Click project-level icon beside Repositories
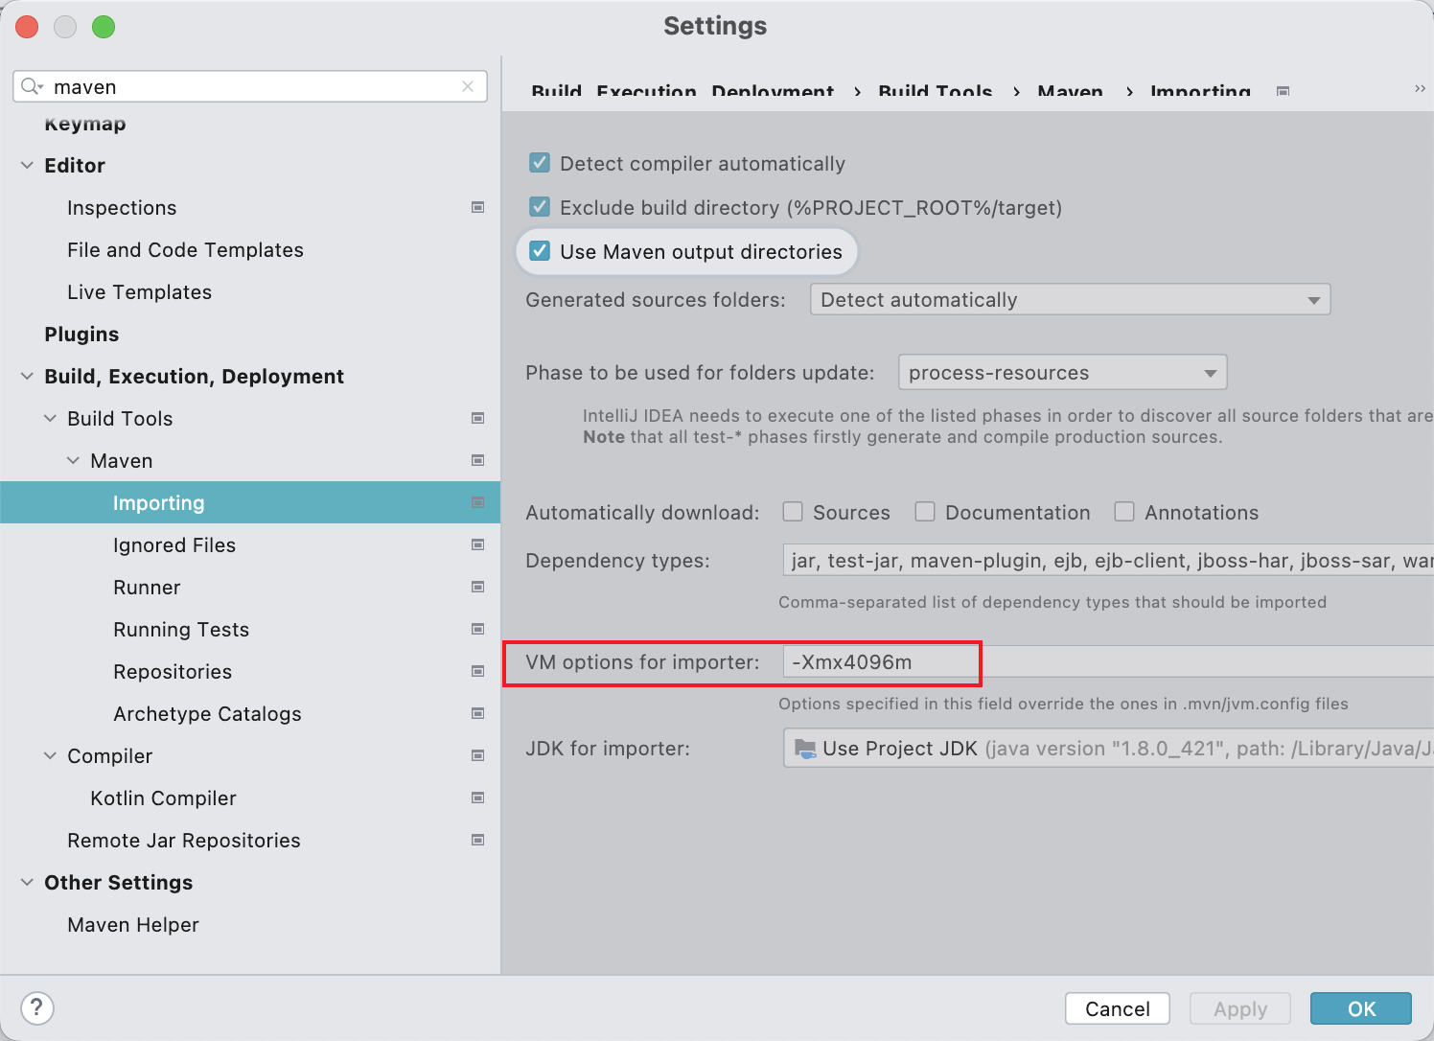 (477, 672)
